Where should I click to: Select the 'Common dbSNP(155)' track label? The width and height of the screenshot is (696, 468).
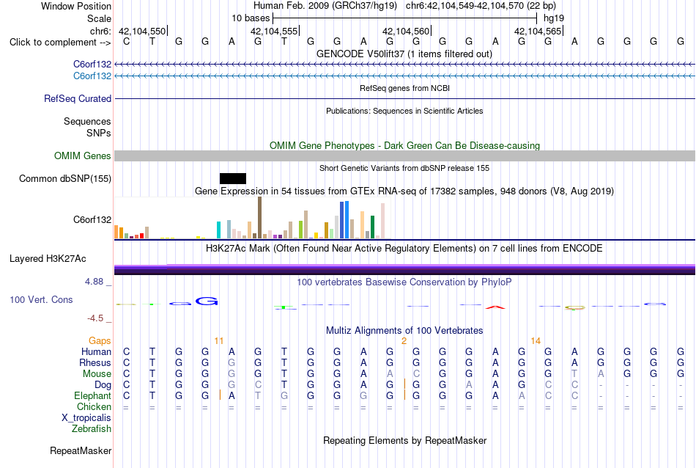(x=65, y=179)
